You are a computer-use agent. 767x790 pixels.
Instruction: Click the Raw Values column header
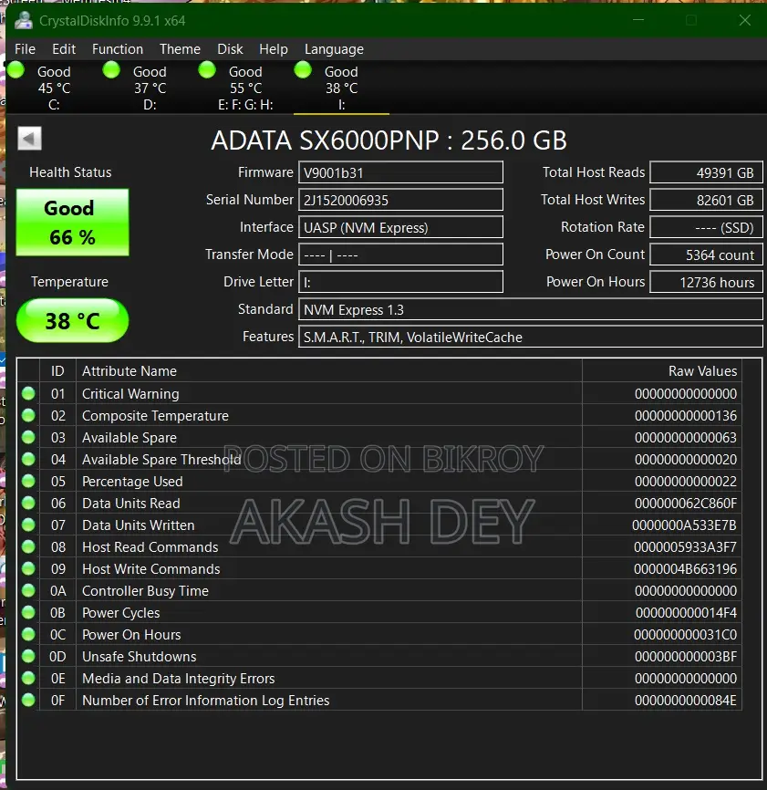click(x=662, y=370)
